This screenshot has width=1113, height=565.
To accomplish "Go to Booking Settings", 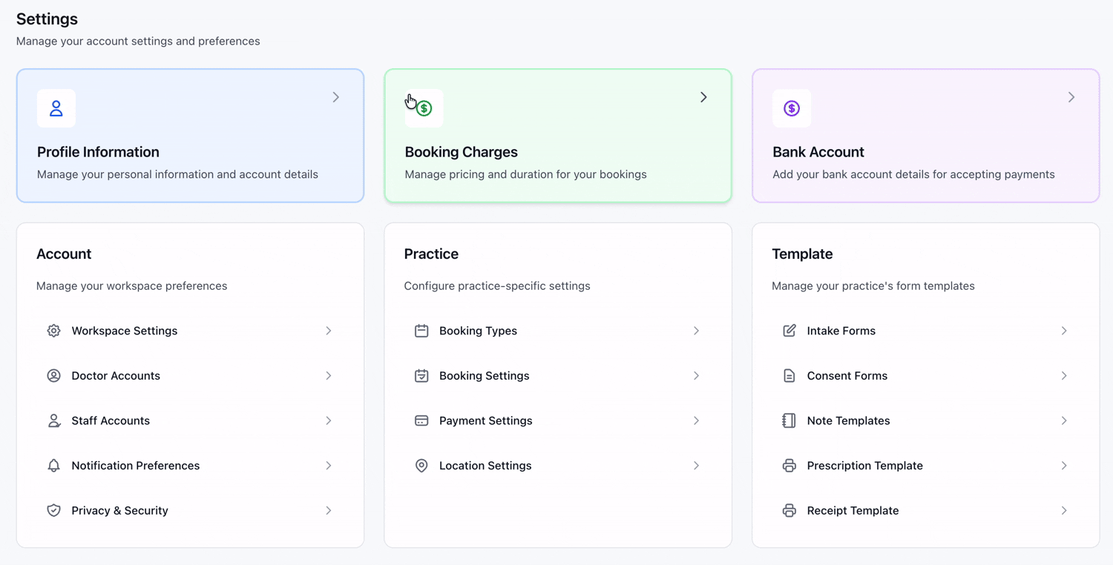I will pos(484,376).
